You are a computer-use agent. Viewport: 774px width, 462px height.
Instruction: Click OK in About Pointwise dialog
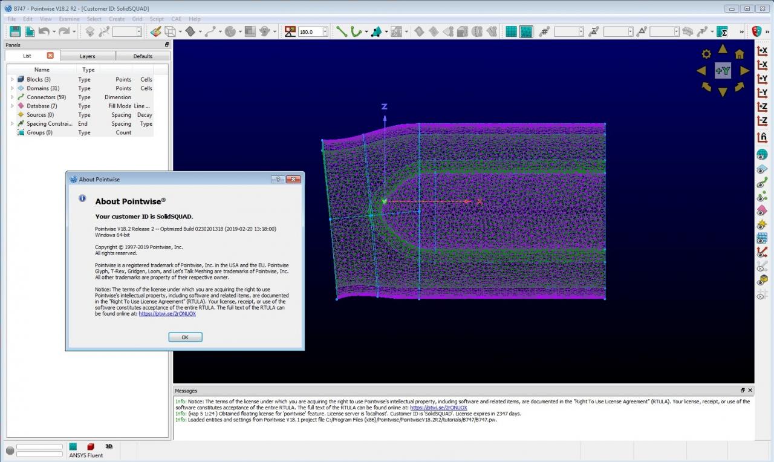185,337
